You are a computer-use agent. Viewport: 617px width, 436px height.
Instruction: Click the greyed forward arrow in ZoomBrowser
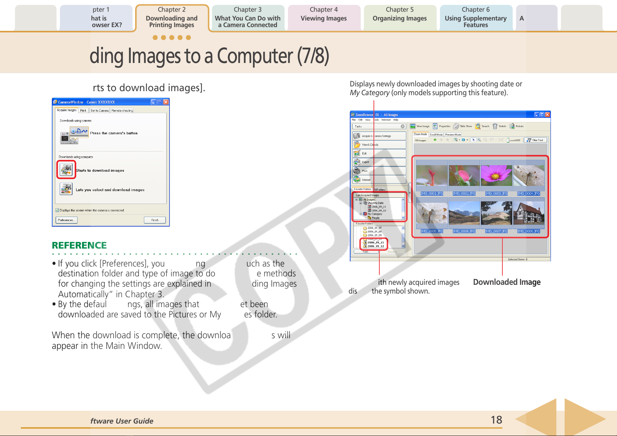point(441,140)
